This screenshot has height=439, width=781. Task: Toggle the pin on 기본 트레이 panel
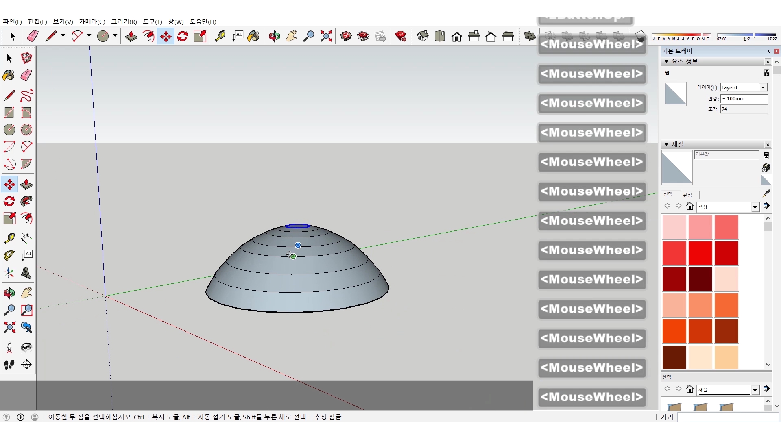coord(769,51)
